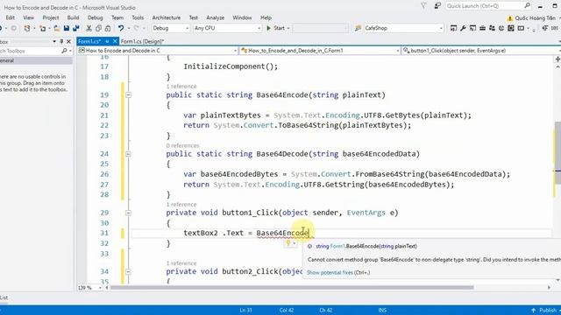The image size is (561, 315).
Task: Click the Paste clipboard icon
Action: (x=108, y=28)
